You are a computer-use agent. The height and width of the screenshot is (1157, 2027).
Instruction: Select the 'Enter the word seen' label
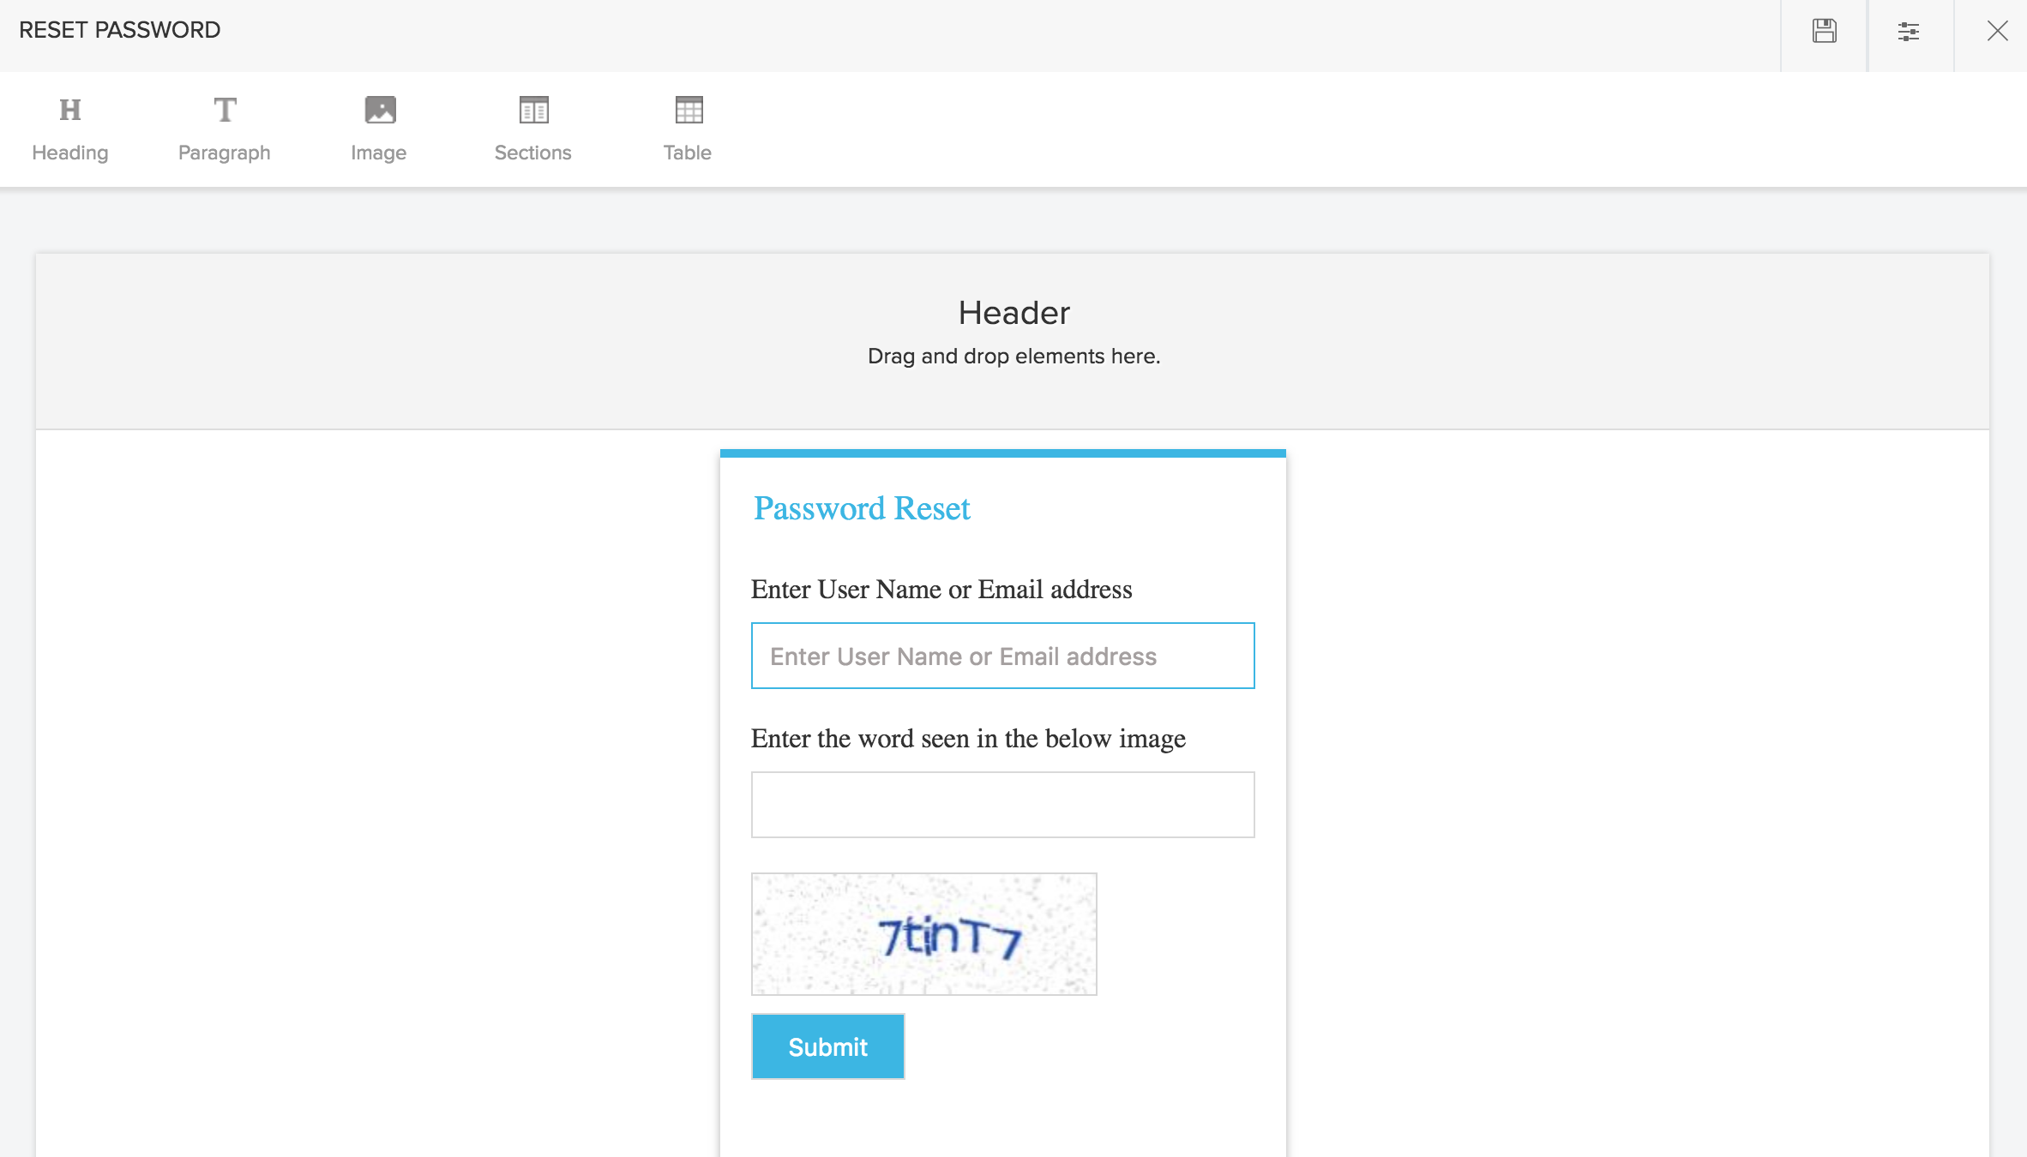click(968, 739)
